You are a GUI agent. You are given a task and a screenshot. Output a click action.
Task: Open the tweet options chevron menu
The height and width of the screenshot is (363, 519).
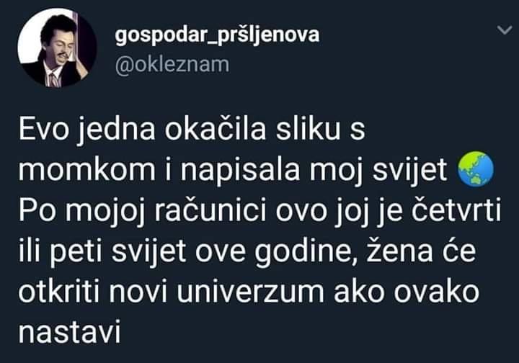(x=505, y=31)
